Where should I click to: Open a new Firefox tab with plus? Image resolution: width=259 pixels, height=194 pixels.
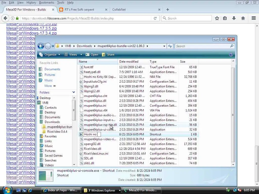coord(168,10)
